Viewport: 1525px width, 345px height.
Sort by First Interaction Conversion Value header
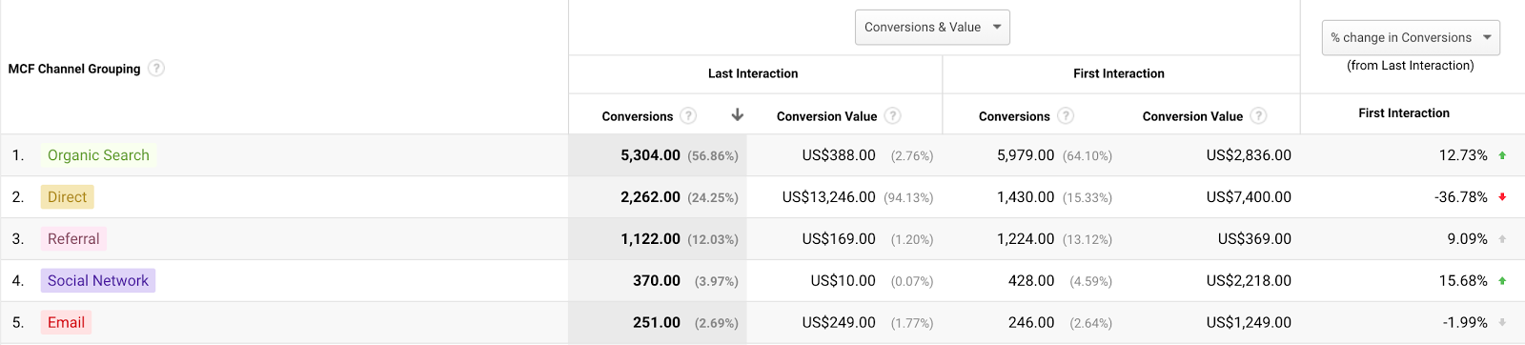coord(1192,116)
